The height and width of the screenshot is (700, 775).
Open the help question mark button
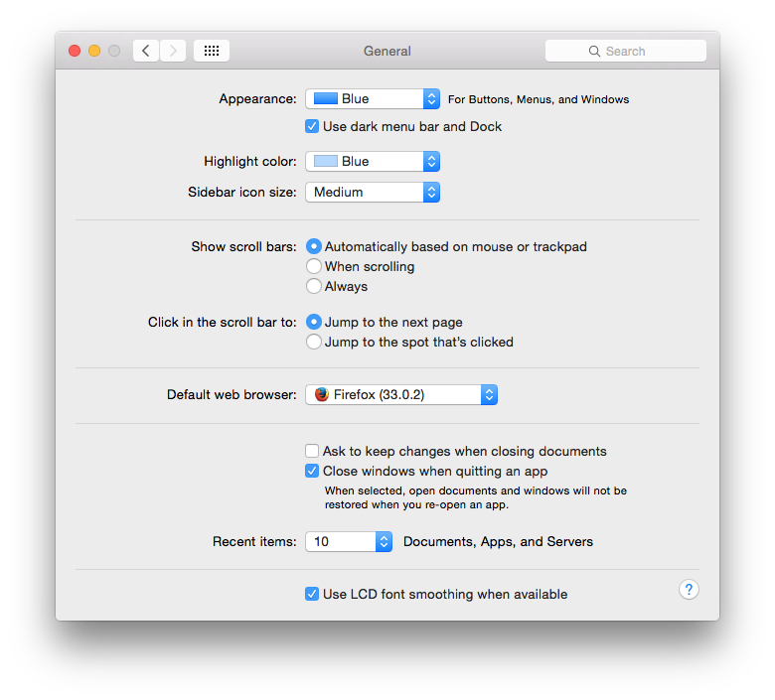click(689, 590)
